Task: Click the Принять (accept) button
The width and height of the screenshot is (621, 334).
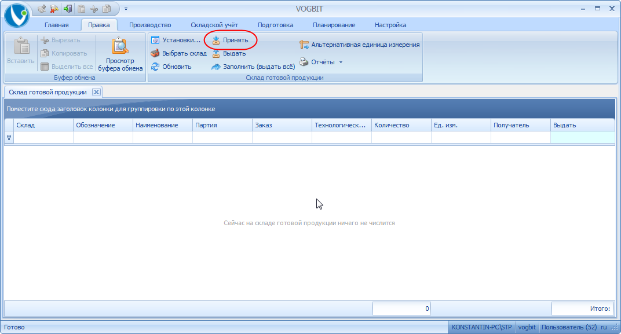Action: (230, 41)
